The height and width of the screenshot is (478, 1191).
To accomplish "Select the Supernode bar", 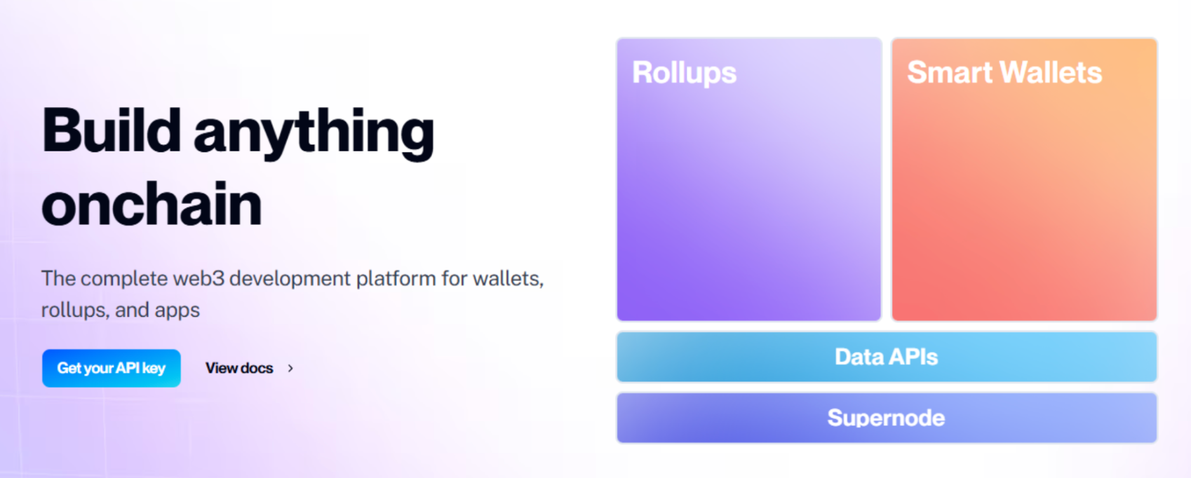I will click(887, 418).
